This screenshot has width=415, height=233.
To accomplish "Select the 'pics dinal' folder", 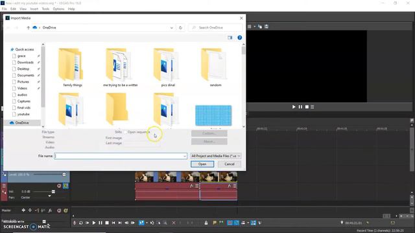I will 168,67.
